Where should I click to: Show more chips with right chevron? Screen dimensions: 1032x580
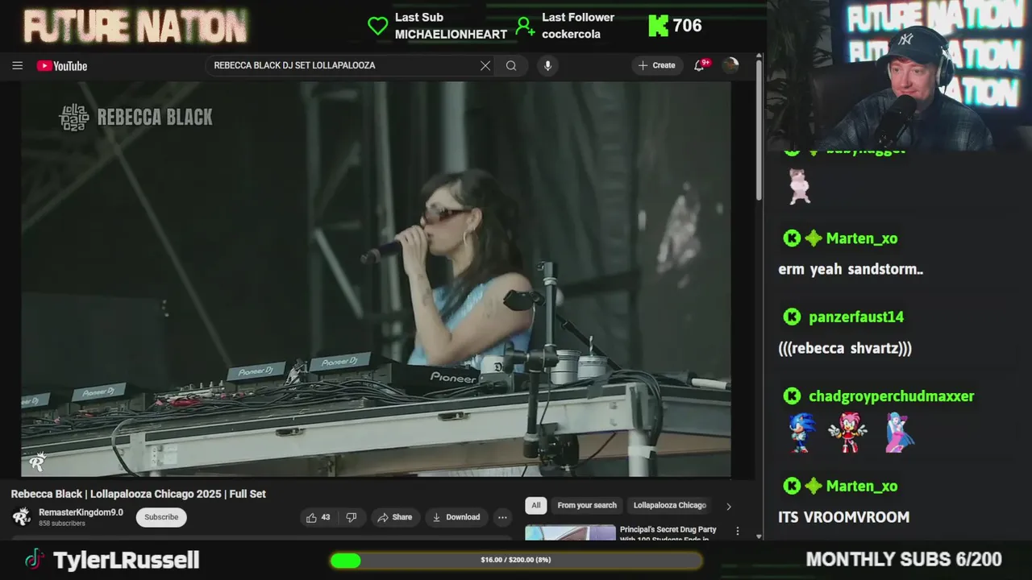728,507
